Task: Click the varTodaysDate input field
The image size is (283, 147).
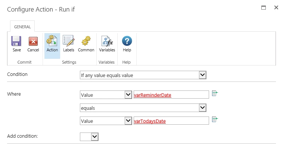Action: point(171,121)
